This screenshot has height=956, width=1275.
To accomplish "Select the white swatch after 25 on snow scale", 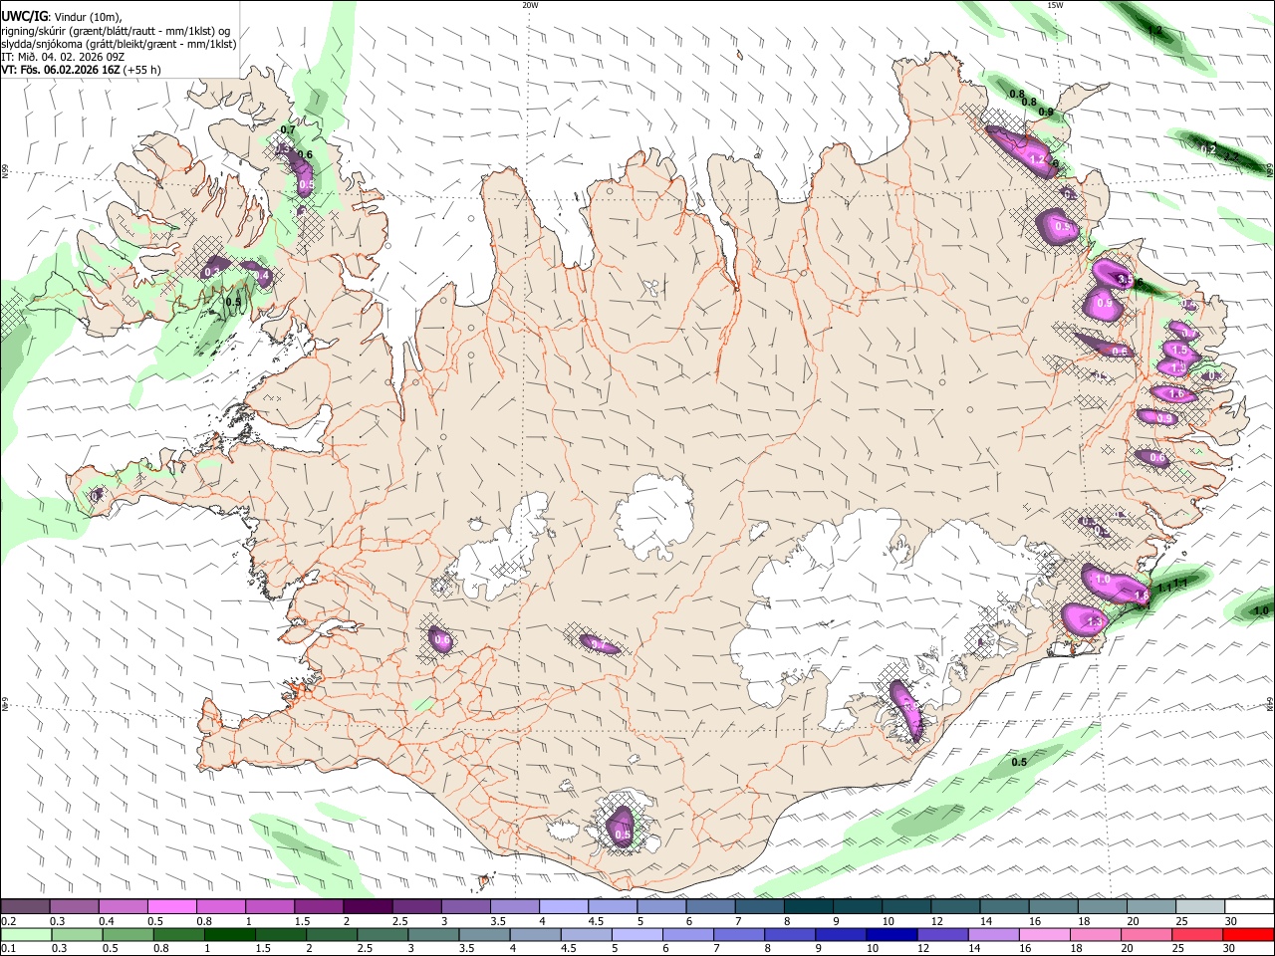I will click(1248, 907).
